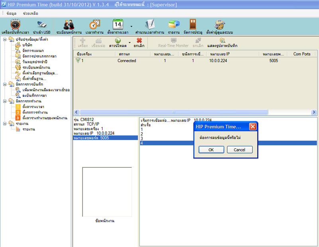Select ลงบันทึกการลา tree item
Screen dimensions: 319x247
(x=34, y=96)
